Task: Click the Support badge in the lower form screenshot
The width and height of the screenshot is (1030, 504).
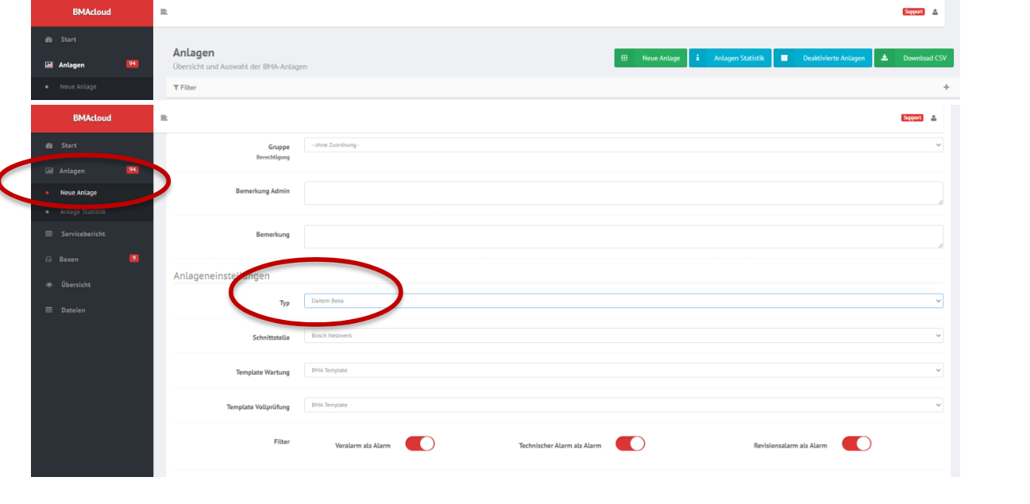Action: tap(912, 117)
